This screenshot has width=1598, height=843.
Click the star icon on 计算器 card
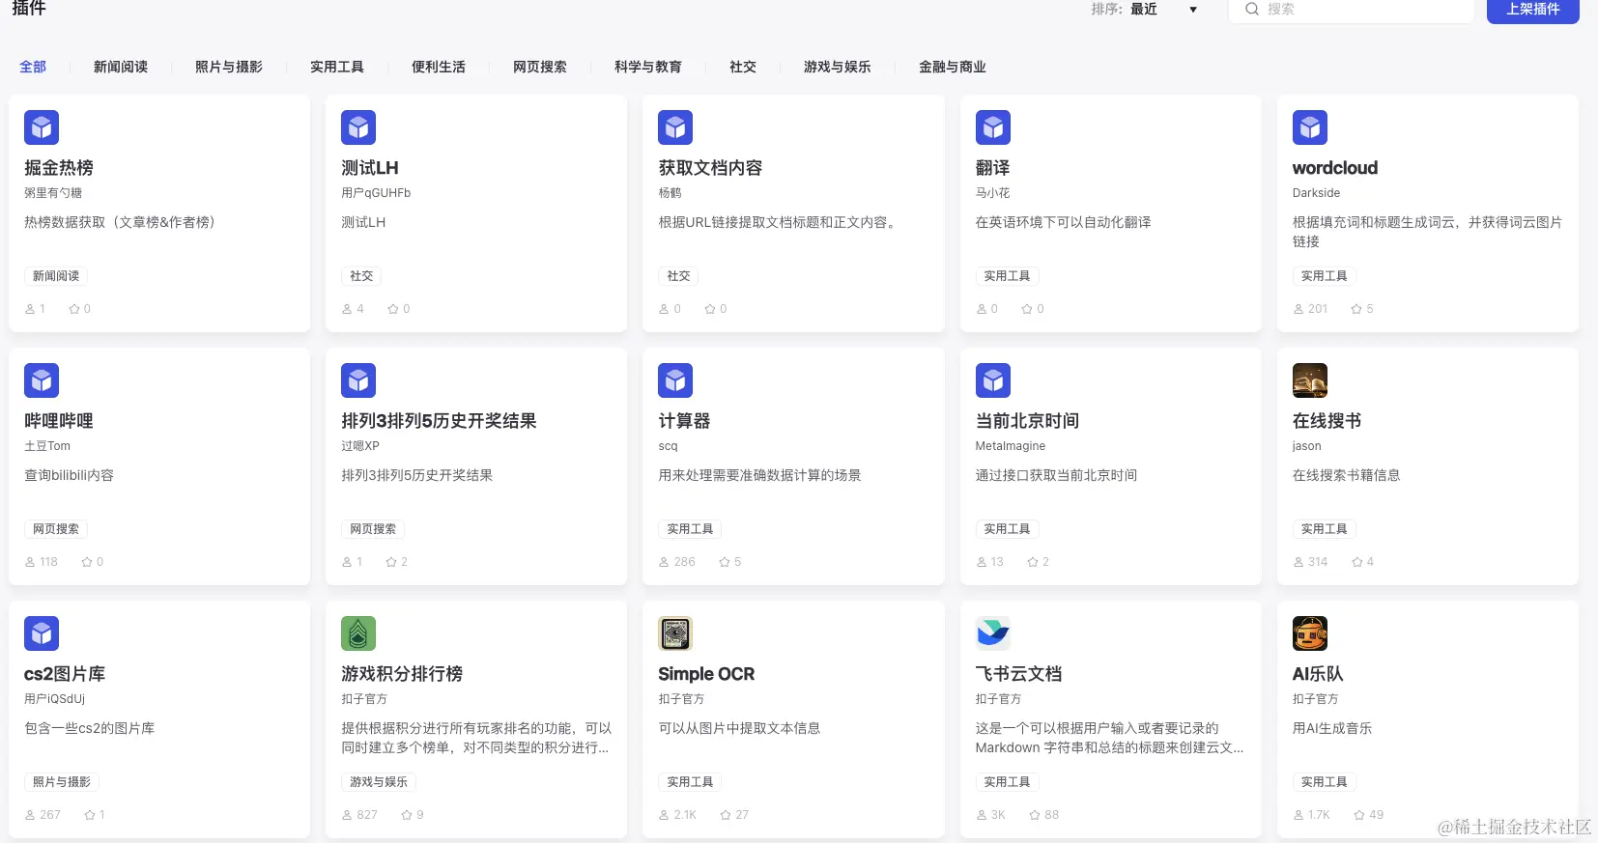click(725, 562)
